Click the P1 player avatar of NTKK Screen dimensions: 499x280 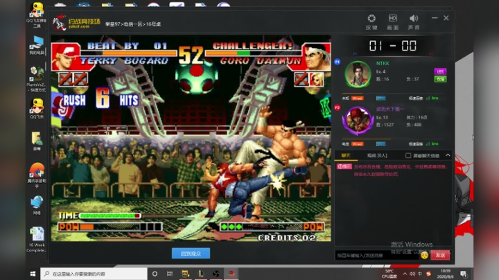(x=358, y=74)
